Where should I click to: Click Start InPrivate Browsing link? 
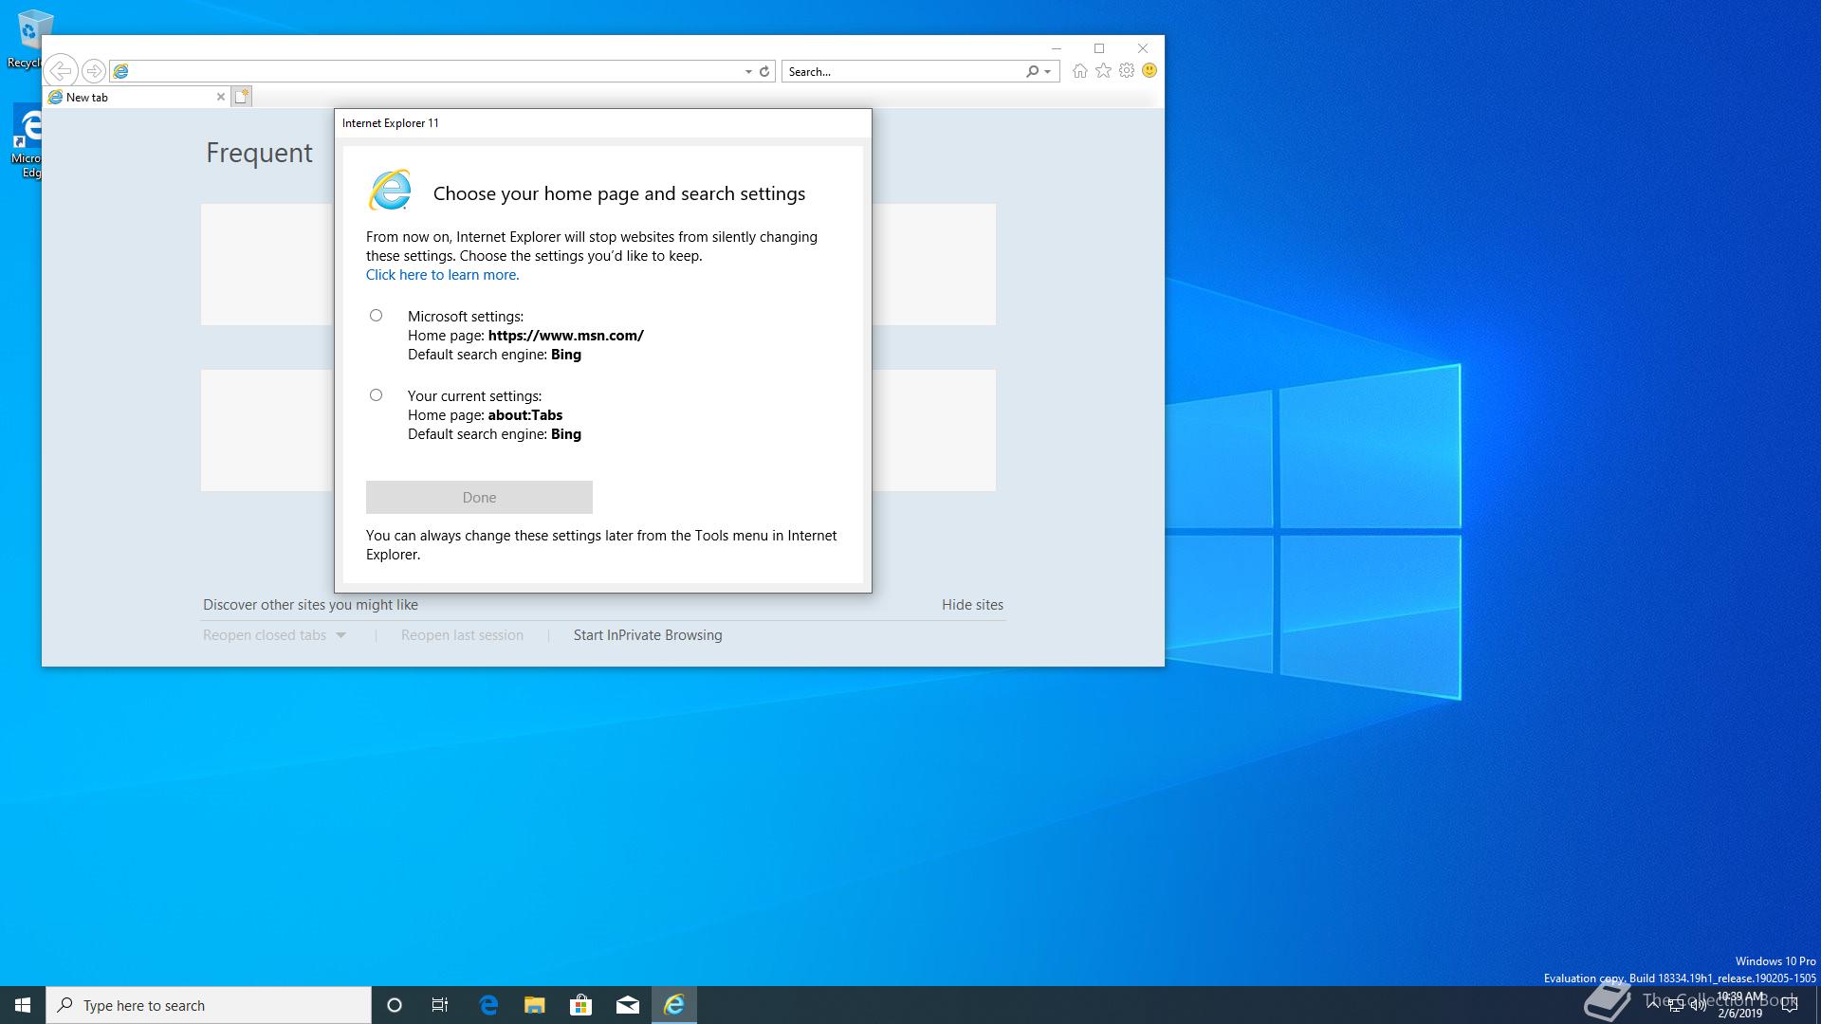[648, 635]
